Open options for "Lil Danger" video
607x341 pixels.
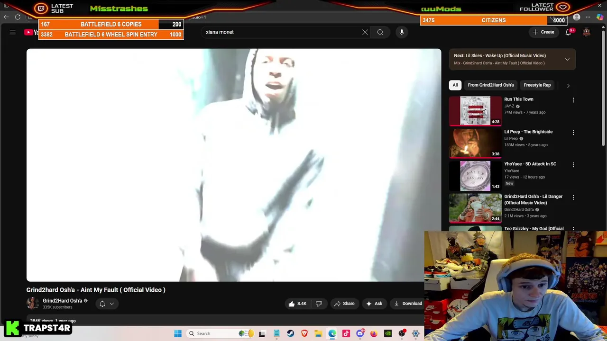pos(573,197)
